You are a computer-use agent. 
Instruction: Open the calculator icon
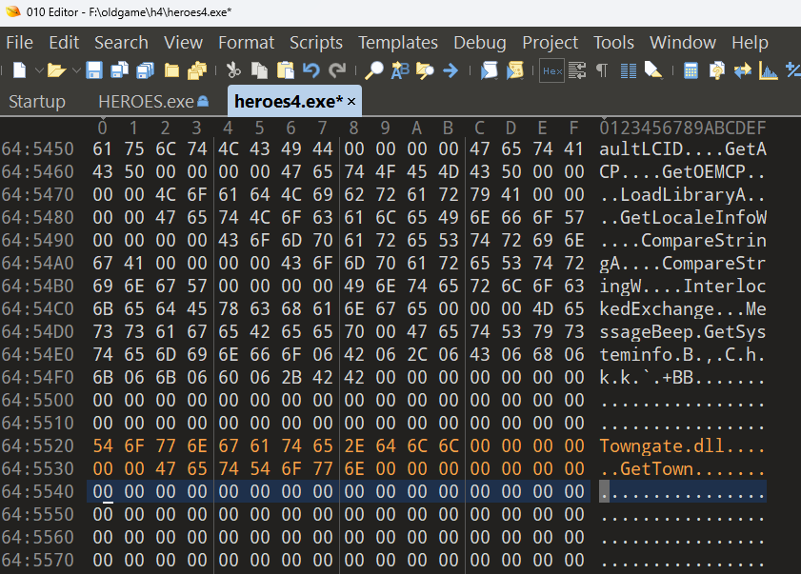coord(691,69)
